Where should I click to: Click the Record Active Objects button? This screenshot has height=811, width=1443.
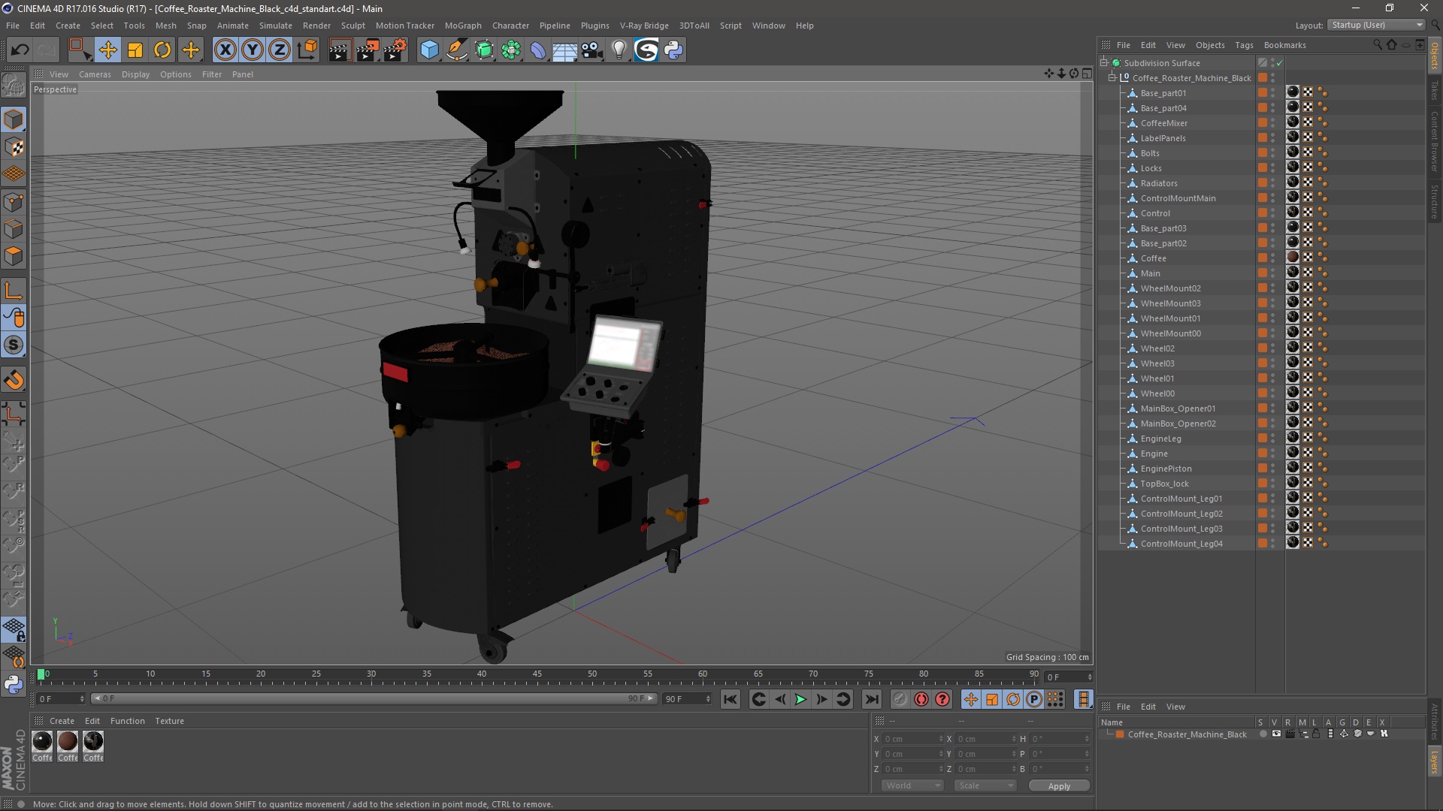point(900,700)
